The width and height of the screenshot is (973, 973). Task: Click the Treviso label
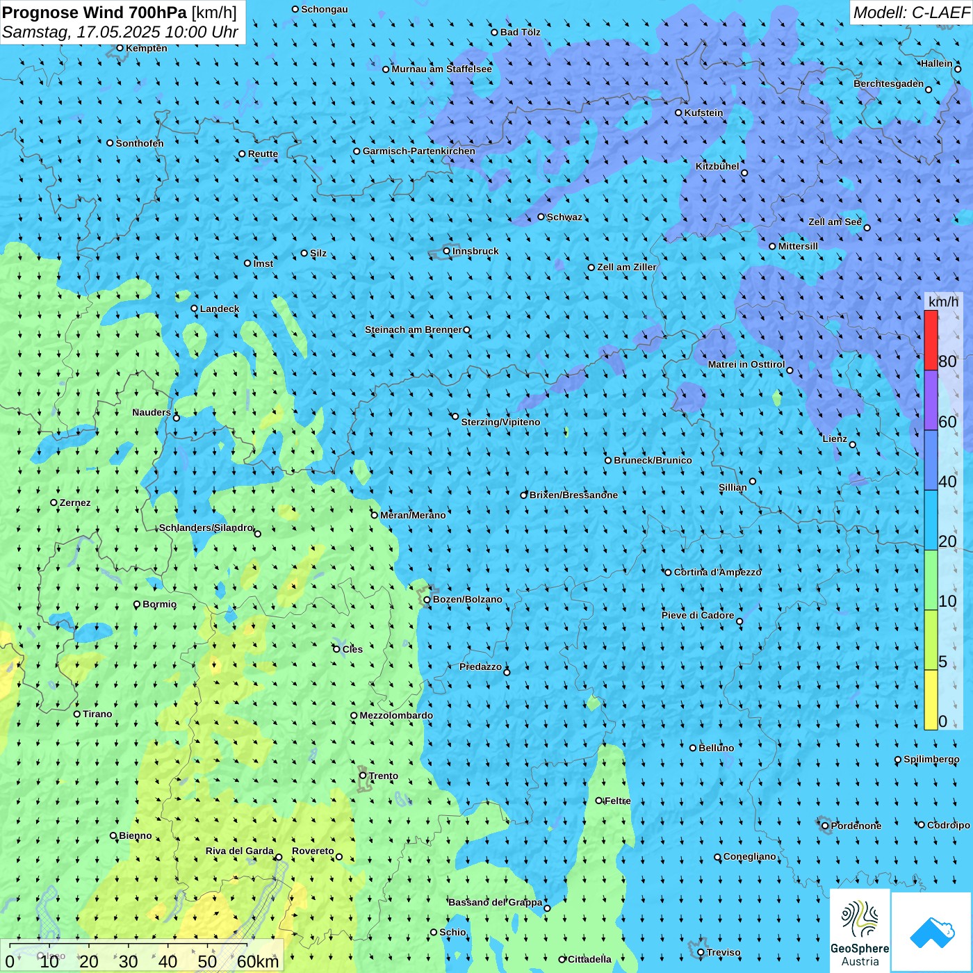click(723, 952)
